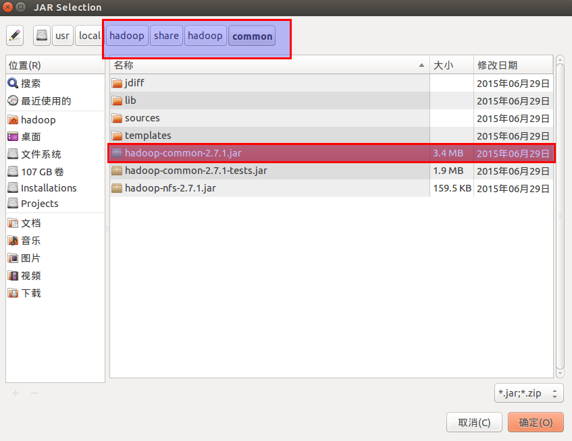Click the vertical scrollbar of file list
The height and width of the screenshot is (441, 572).
coord(560,216)
